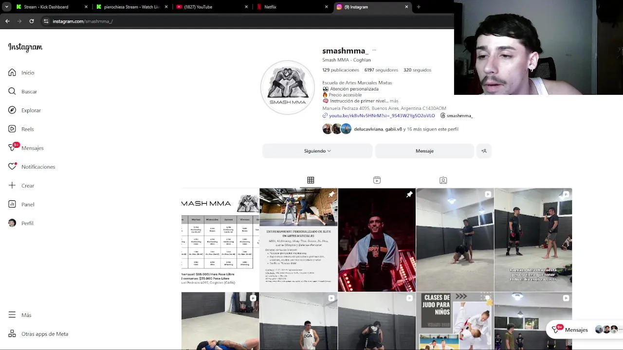The image size is (623, 350).
Task: Open Panel dashboard icon
Action: click(12, 205)
